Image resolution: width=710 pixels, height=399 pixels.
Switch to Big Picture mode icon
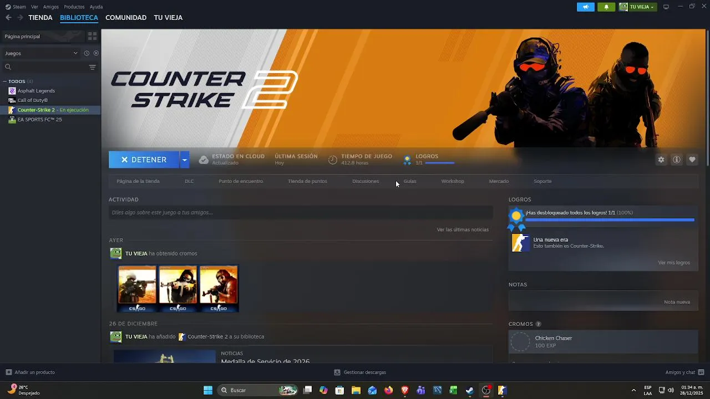(x=666, y=7)
